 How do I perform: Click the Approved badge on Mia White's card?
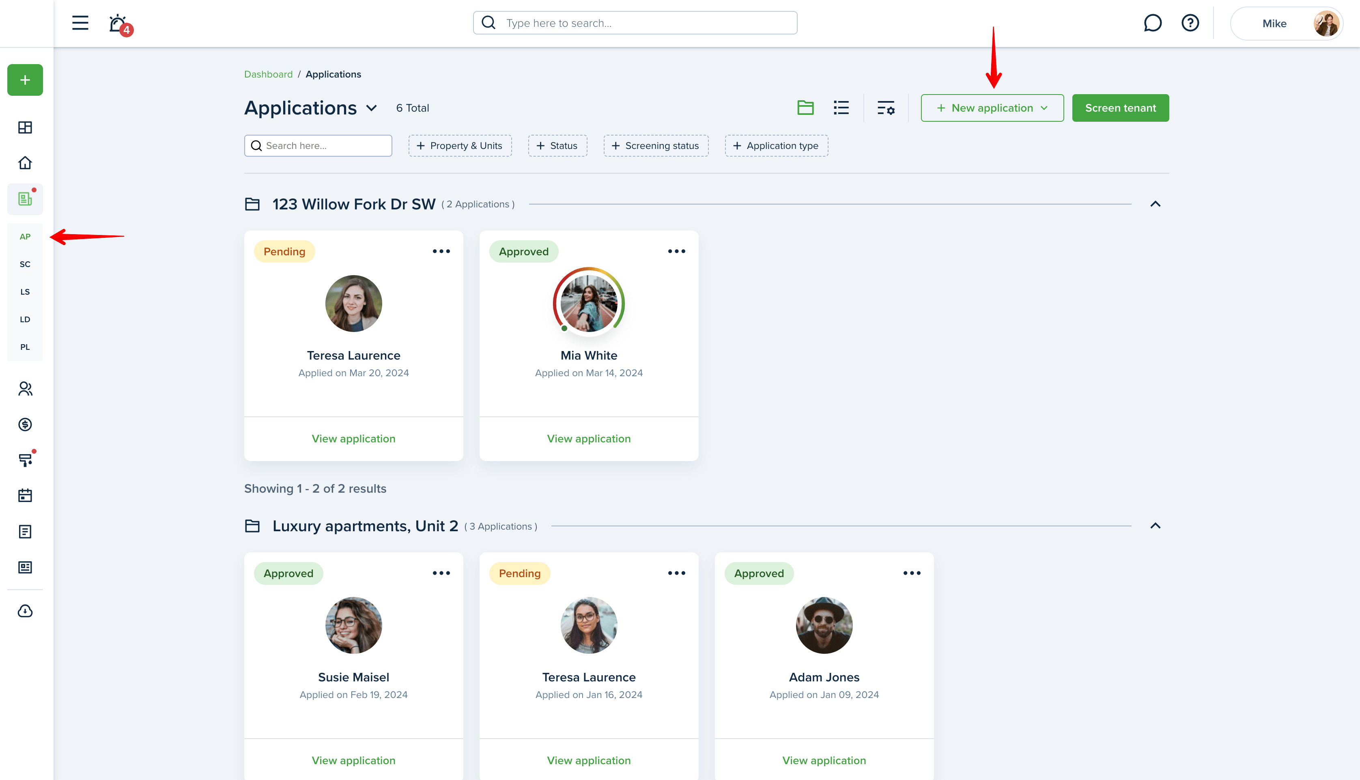pyautogui.click(x=524, y=252)
